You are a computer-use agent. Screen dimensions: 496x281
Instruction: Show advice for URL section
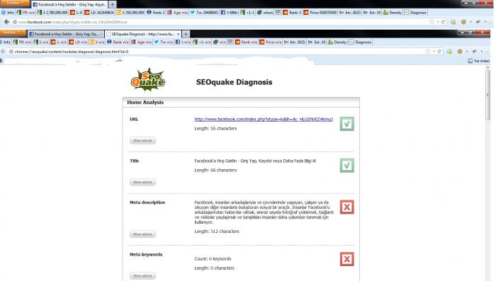142,140
